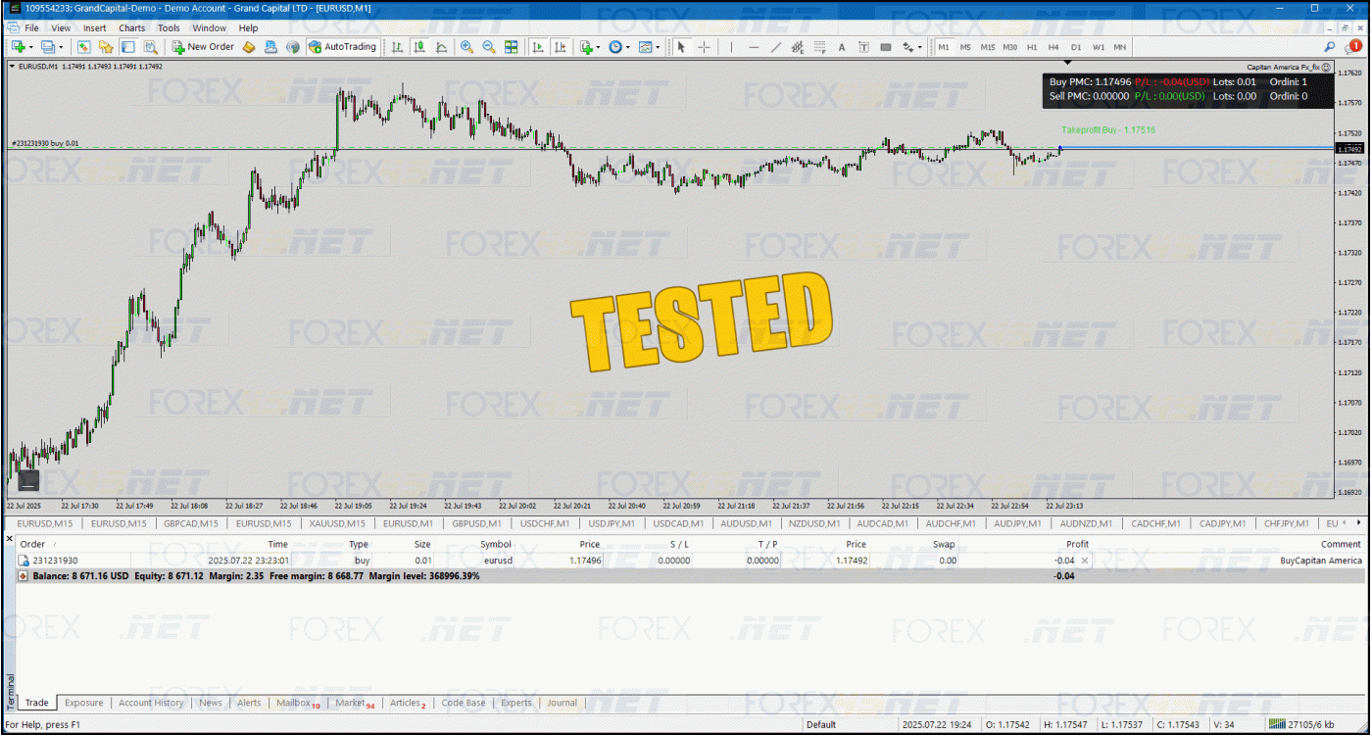This screenshot has width=1372, height=735.
Task: Toggle the AutoTrading button
Action: (342, 47)
